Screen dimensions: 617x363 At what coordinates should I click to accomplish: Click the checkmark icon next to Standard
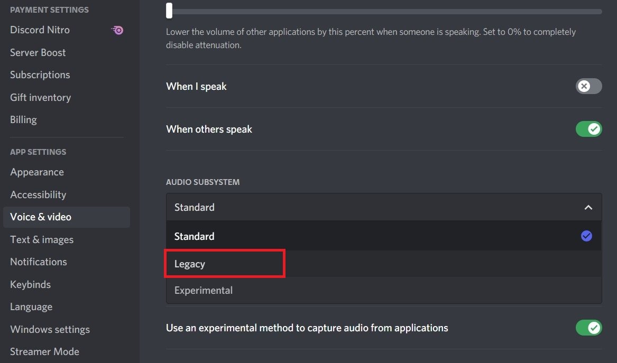(586, 236)
